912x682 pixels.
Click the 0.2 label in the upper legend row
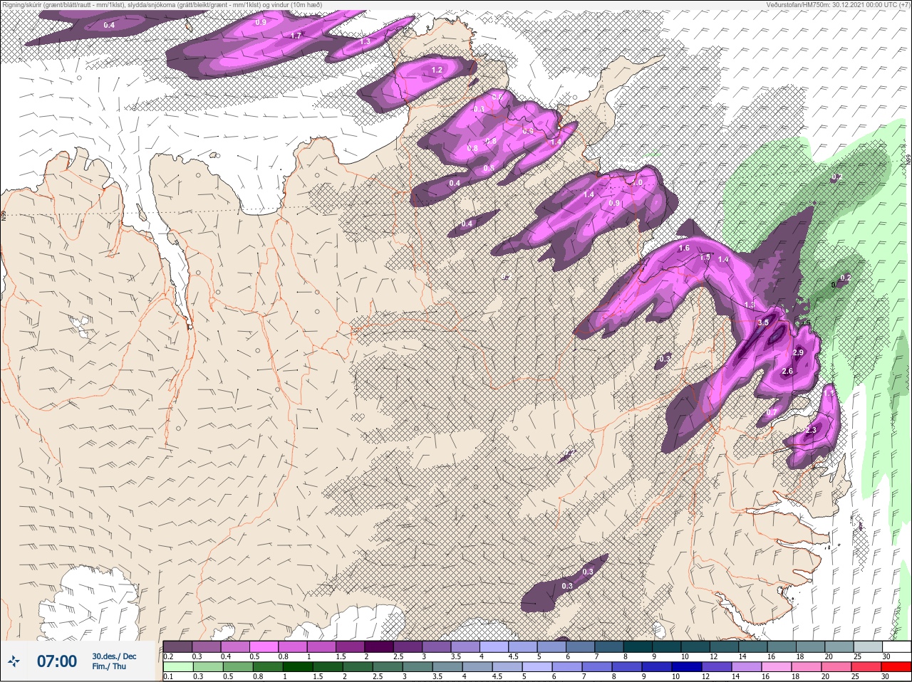pyautogui.click(x=168, y=656)
